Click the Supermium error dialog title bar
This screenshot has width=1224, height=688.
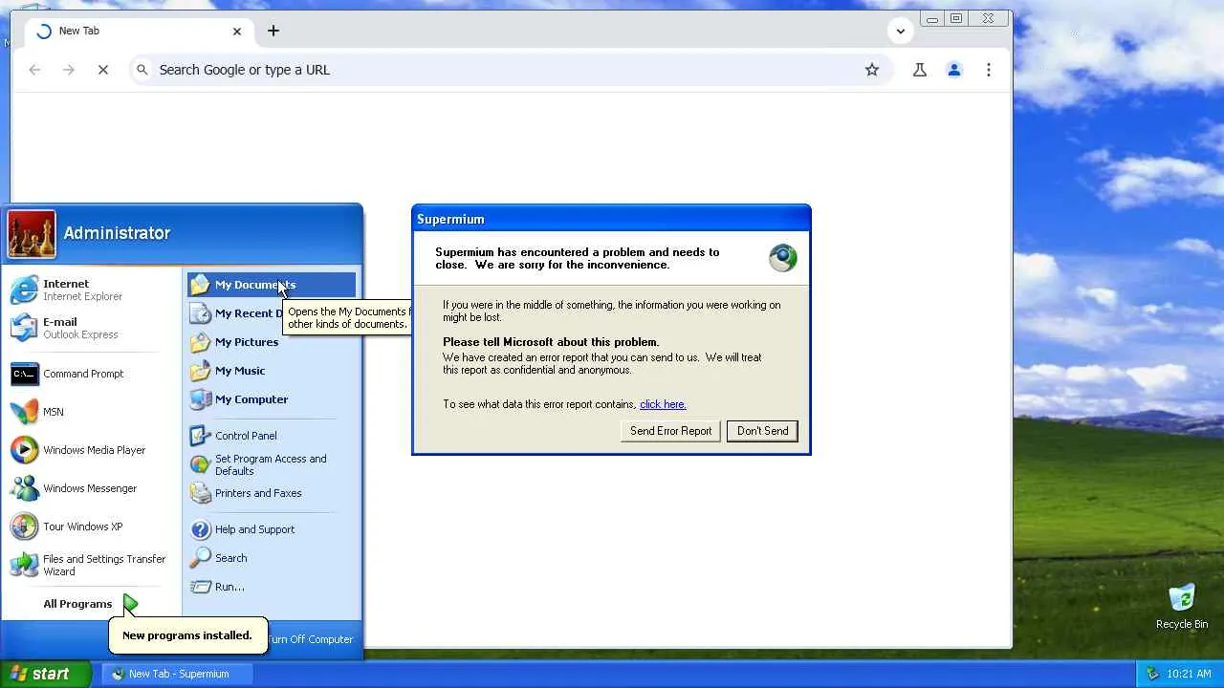click(x=612, y=219)
